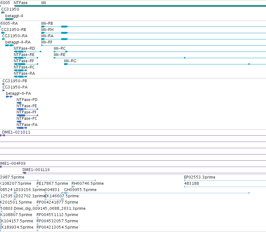This screenshot has height=232, width=266.
Task: Select the NTPase-PC protein label
Action: coord(27,119)
